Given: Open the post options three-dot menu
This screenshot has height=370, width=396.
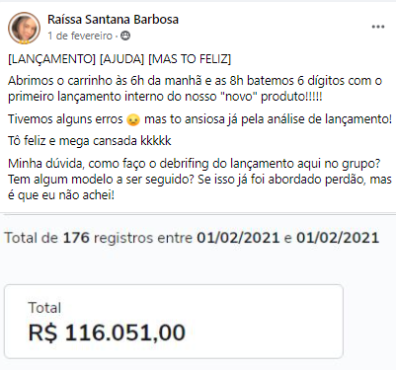Looking at the screenshot, I should [x=378, y=27].
